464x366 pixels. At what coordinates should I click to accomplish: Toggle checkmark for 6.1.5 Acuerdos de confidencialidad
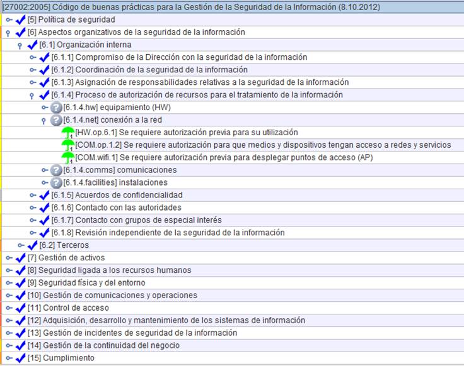coord(44,196)
